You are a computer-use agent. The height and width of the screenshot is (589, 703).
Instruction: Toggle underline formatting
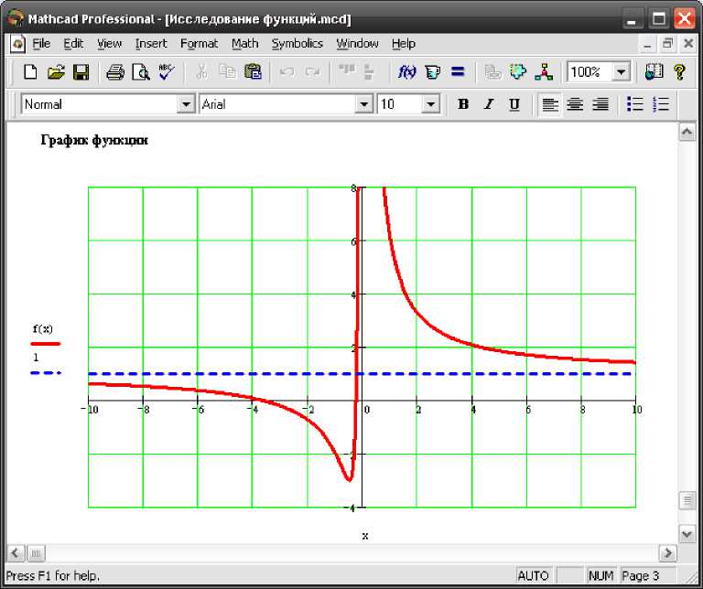[x=514, y=105]
